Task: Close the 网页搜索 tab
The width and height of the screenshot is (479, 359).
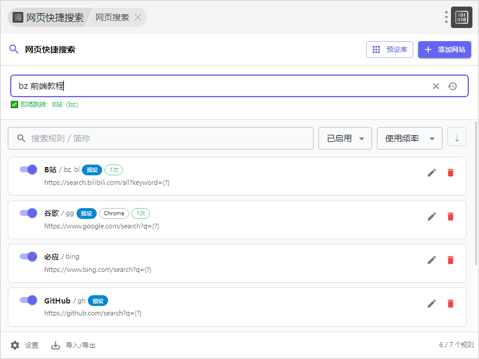Action: [x=138, y=17]
